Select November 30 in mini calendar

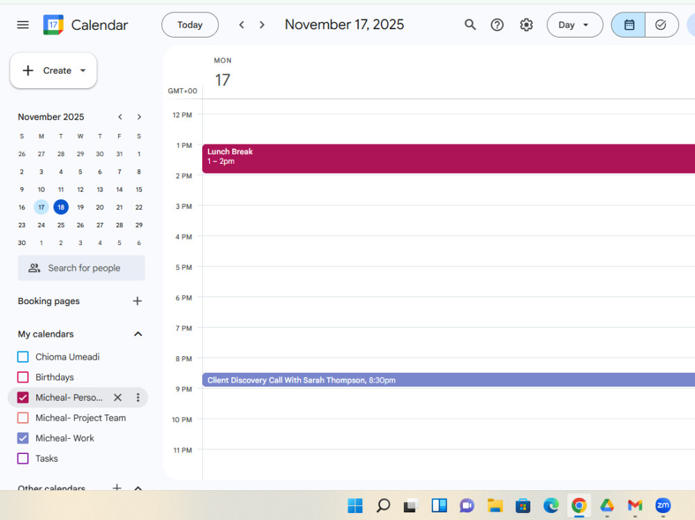tap(22, 243)
